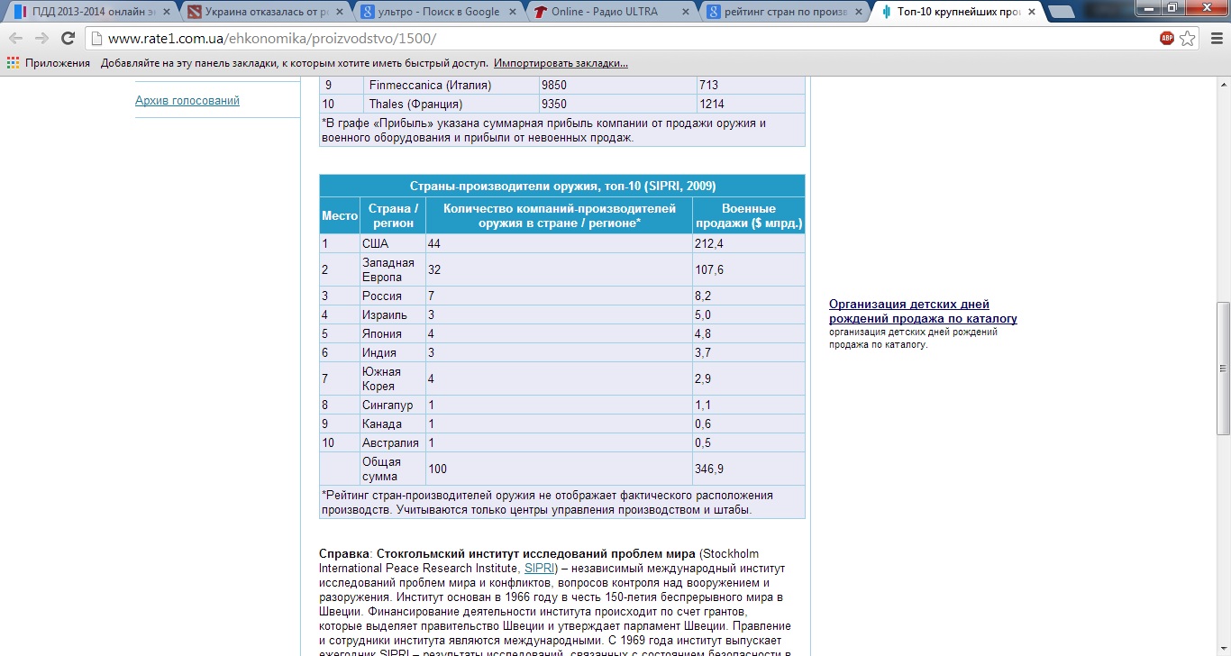This screenshot has width=1231, height=656.
Task: Close the active 'Топ-10 крупнейших' tab
Action: click(1033, 13)
